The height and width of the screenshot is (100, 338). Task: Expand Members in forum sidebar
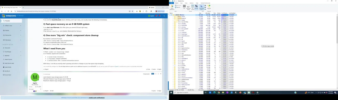coord(21,40)
